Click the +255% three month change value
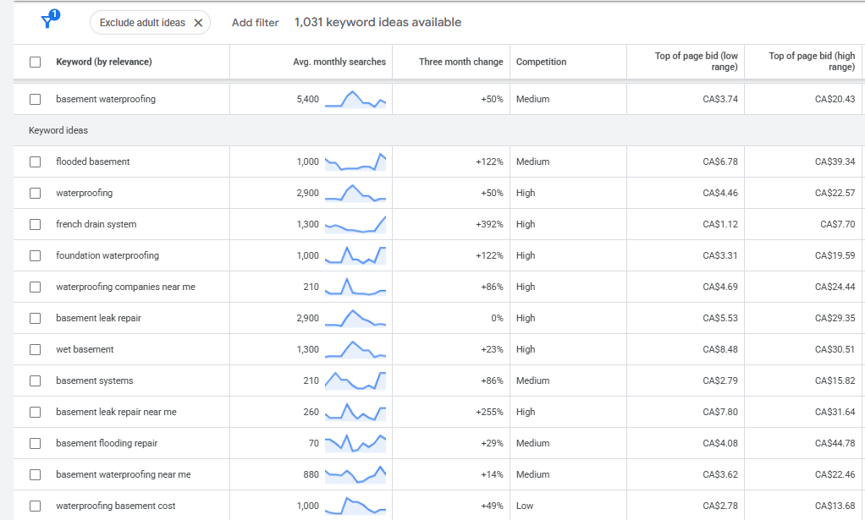865x520 pixels. [489, 412]
